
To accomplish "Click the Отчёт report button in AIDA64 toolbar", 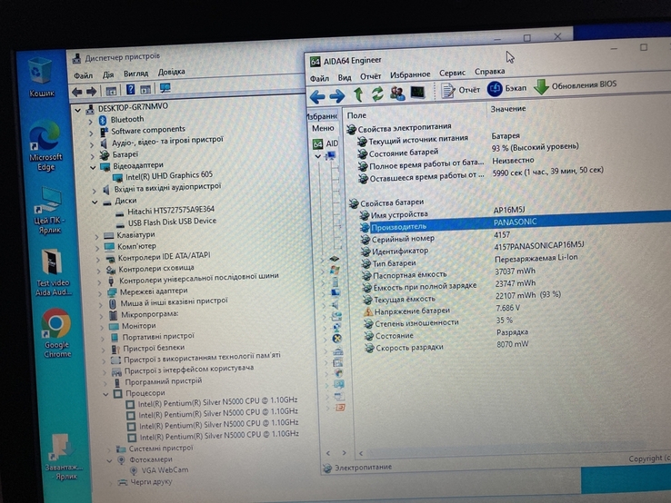I will 460,90.
